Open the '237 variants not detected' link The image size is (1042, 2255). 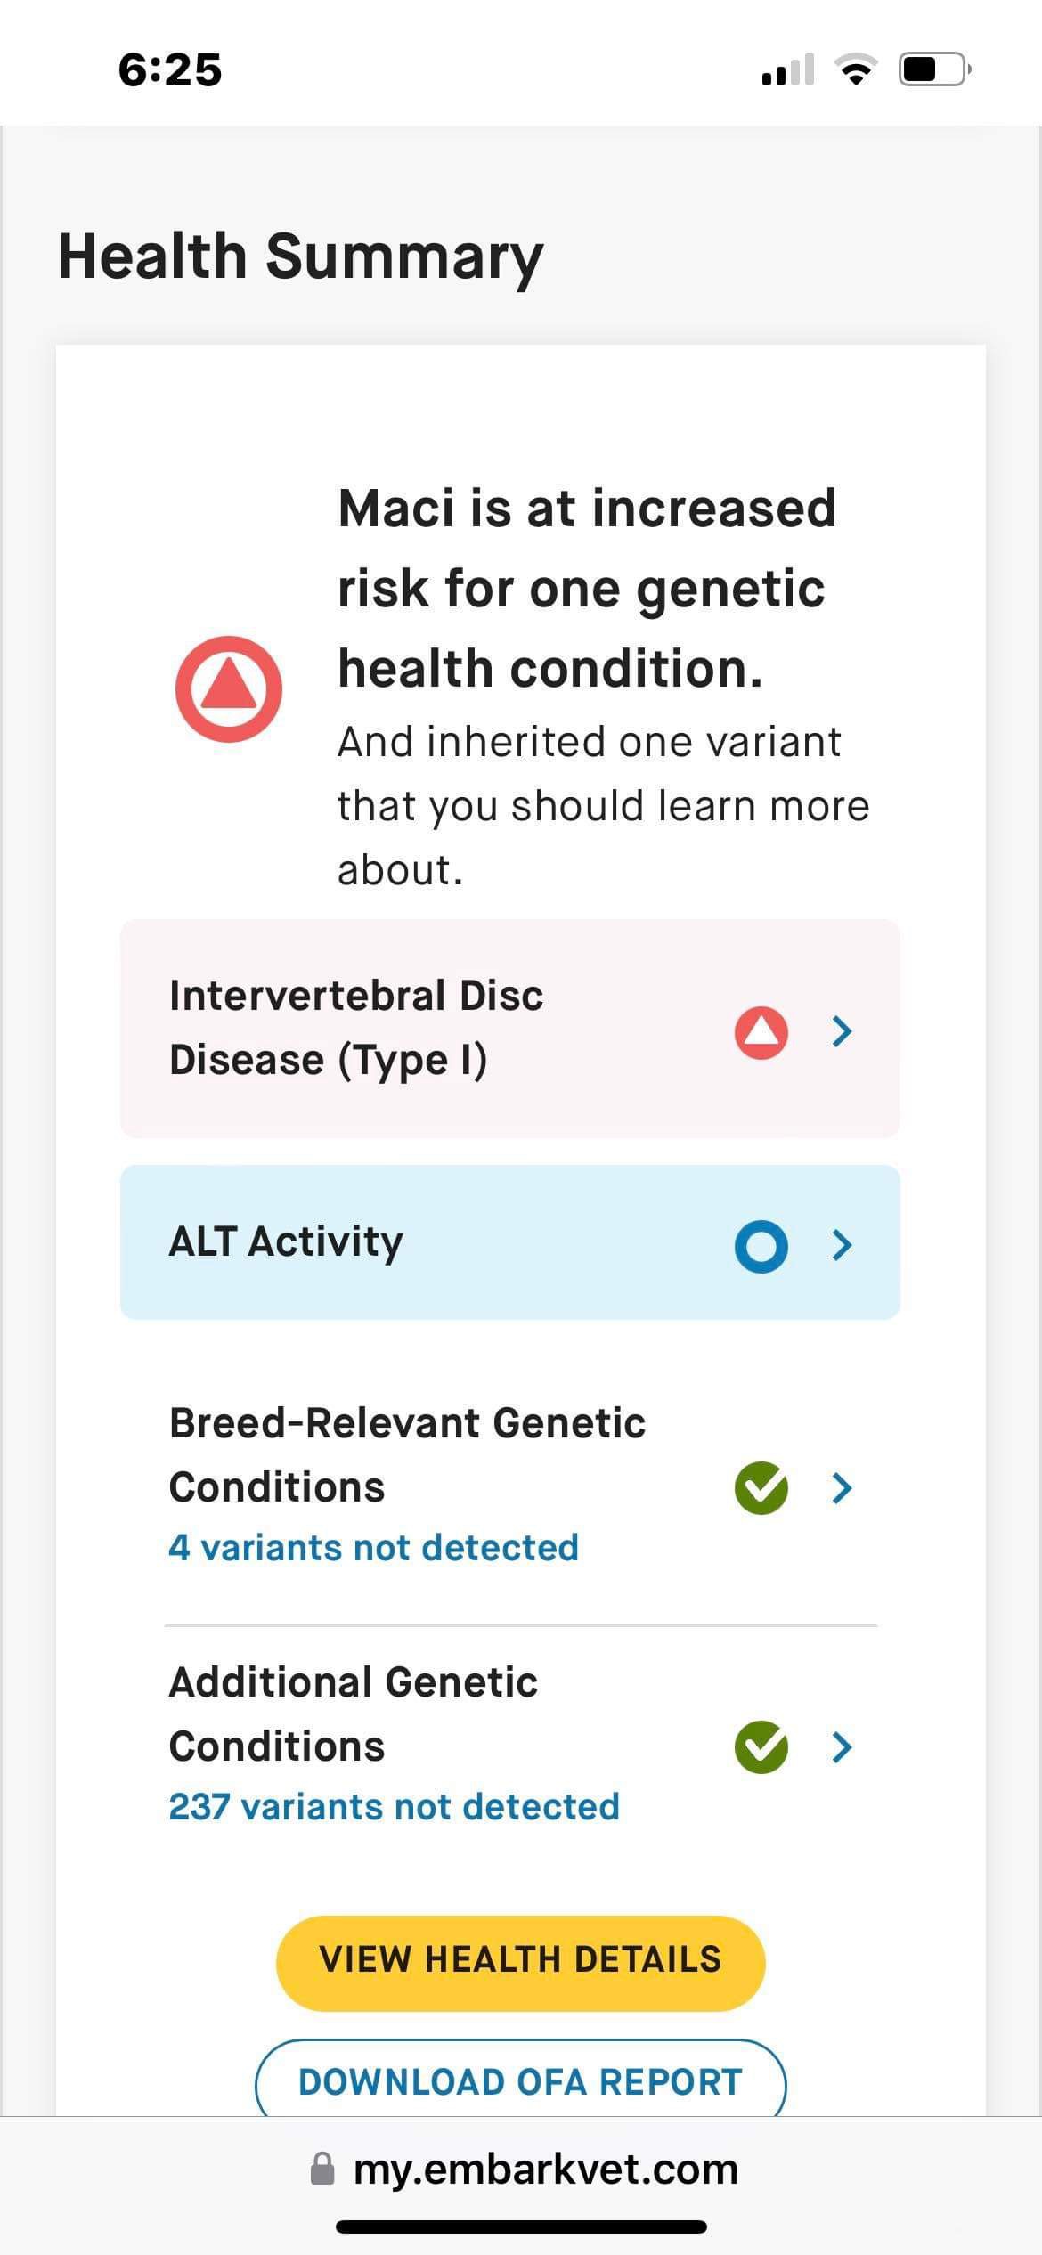pyautogui.click(x=394, y=1807)
